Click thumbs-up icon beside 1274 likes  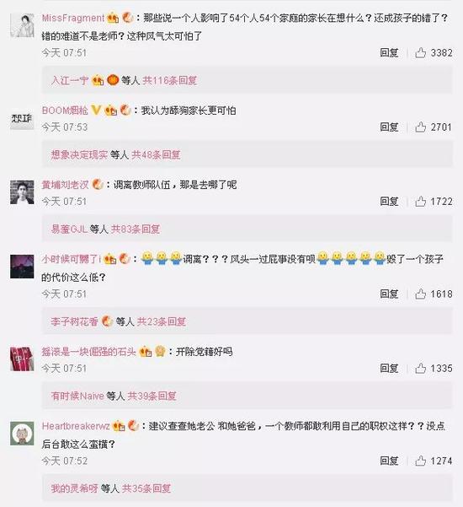[x=420, y=461]
